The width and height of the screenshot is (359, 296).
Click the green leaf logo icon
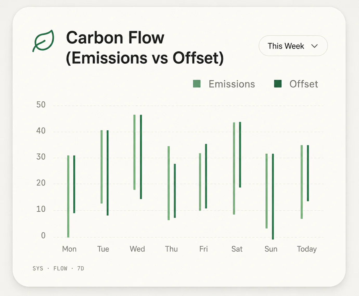pyautogui.click(x=43, y=41)
